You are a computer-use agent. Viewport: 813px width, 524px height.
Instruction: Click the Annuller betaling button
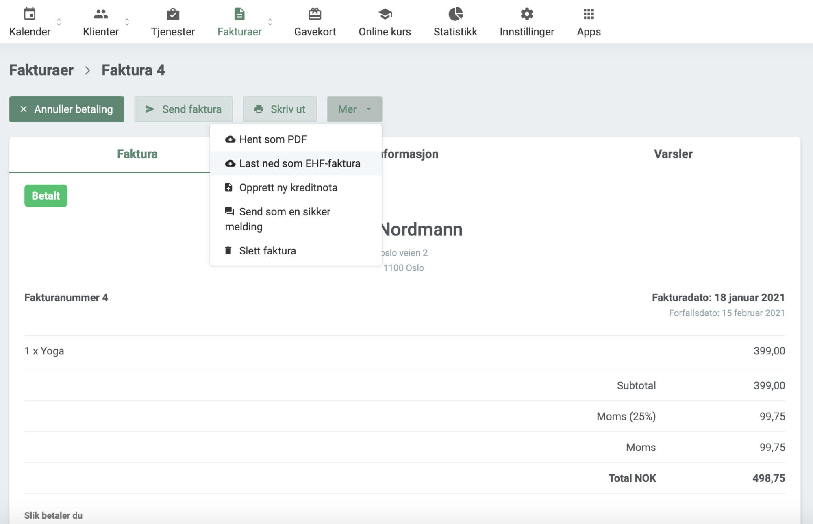(67, 109)
